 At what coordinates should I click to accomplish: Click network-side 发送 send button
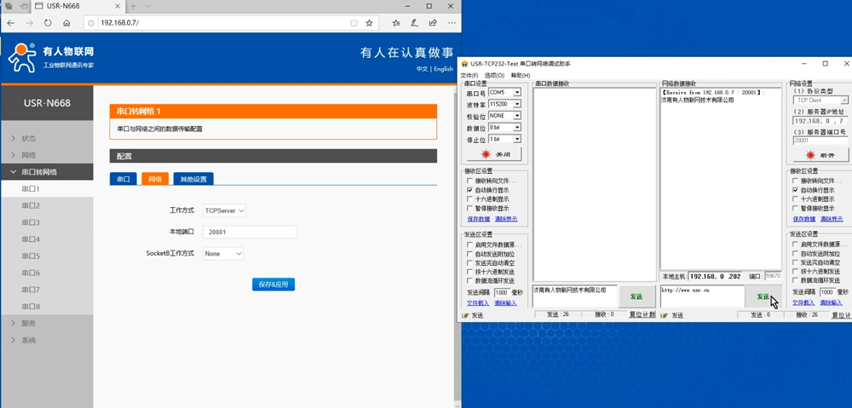pyautogui.click(x=763, y=296)
